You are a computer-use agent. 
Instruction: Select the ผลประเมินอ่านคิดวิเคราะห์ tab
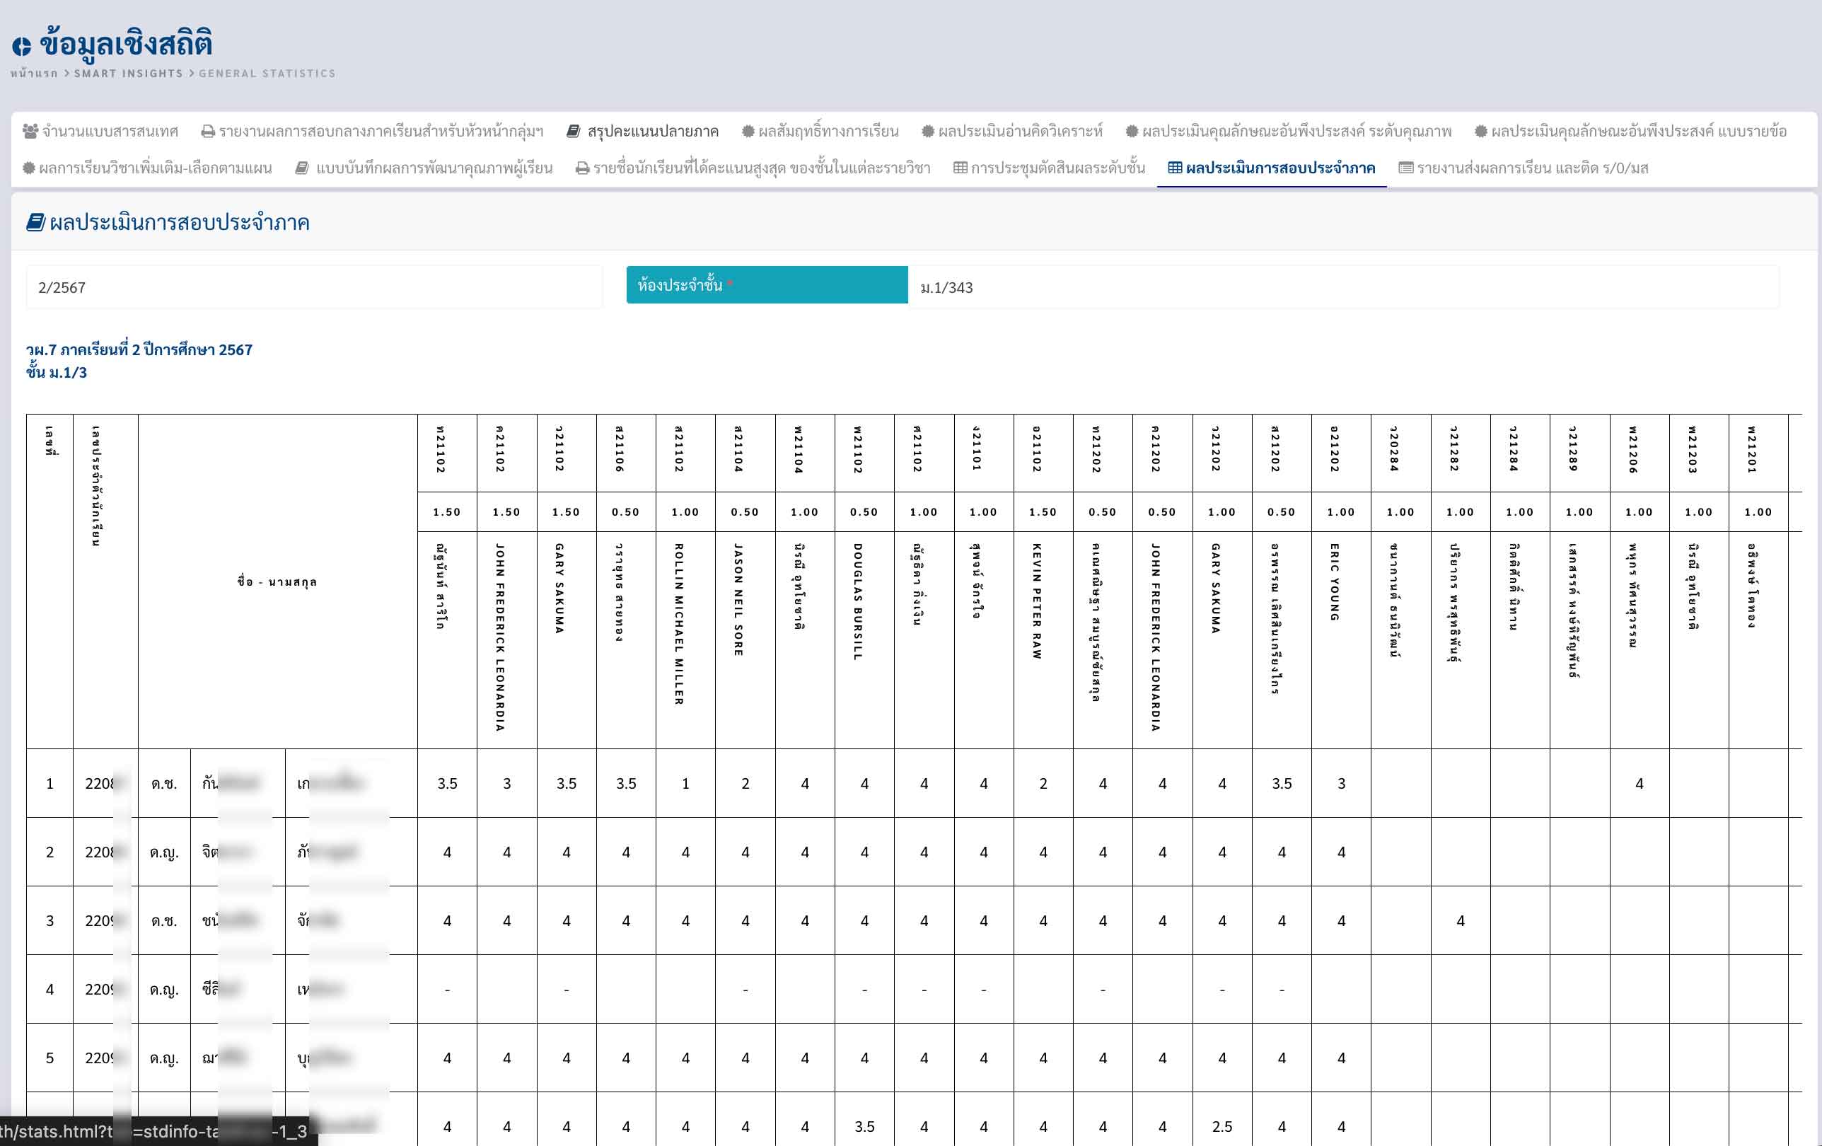tap(1012, 131)
